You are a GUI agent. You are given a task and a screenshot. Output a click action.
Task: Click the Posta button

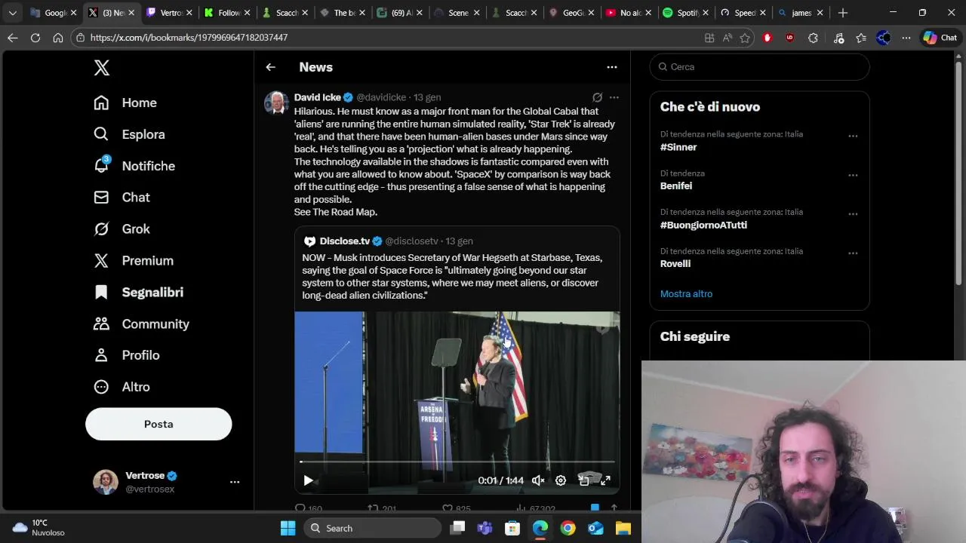[x=158, y=424]
